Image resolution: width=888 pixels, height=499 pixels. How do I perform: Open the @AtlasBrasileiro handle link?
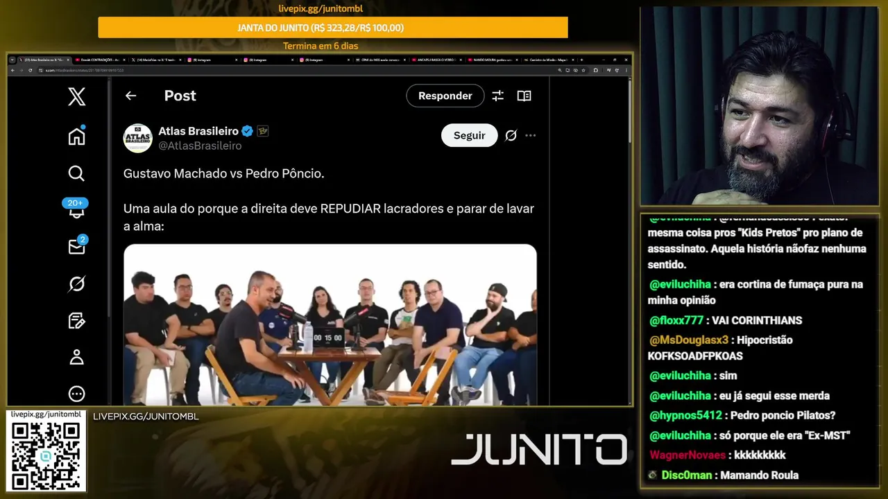coord(200,146)
